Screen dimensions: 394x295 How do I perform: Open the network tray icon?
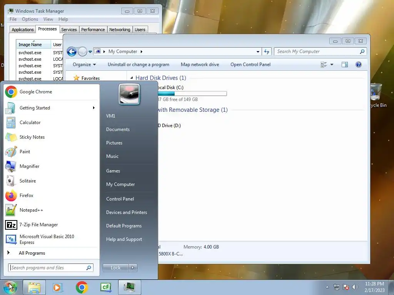336,287
